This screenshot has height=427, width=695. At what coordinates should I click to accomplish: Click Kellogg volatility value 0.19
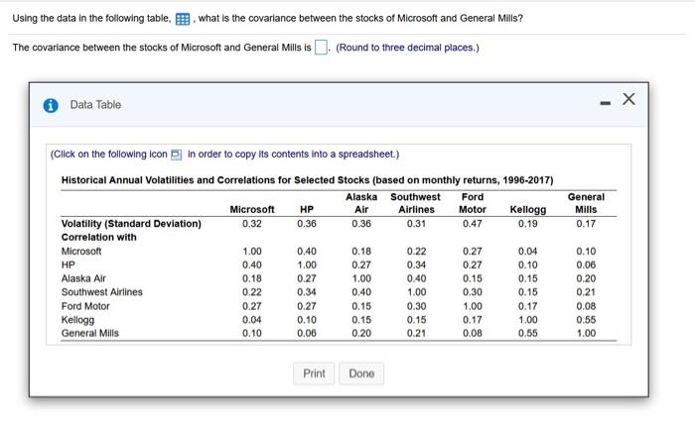(527, 224)
